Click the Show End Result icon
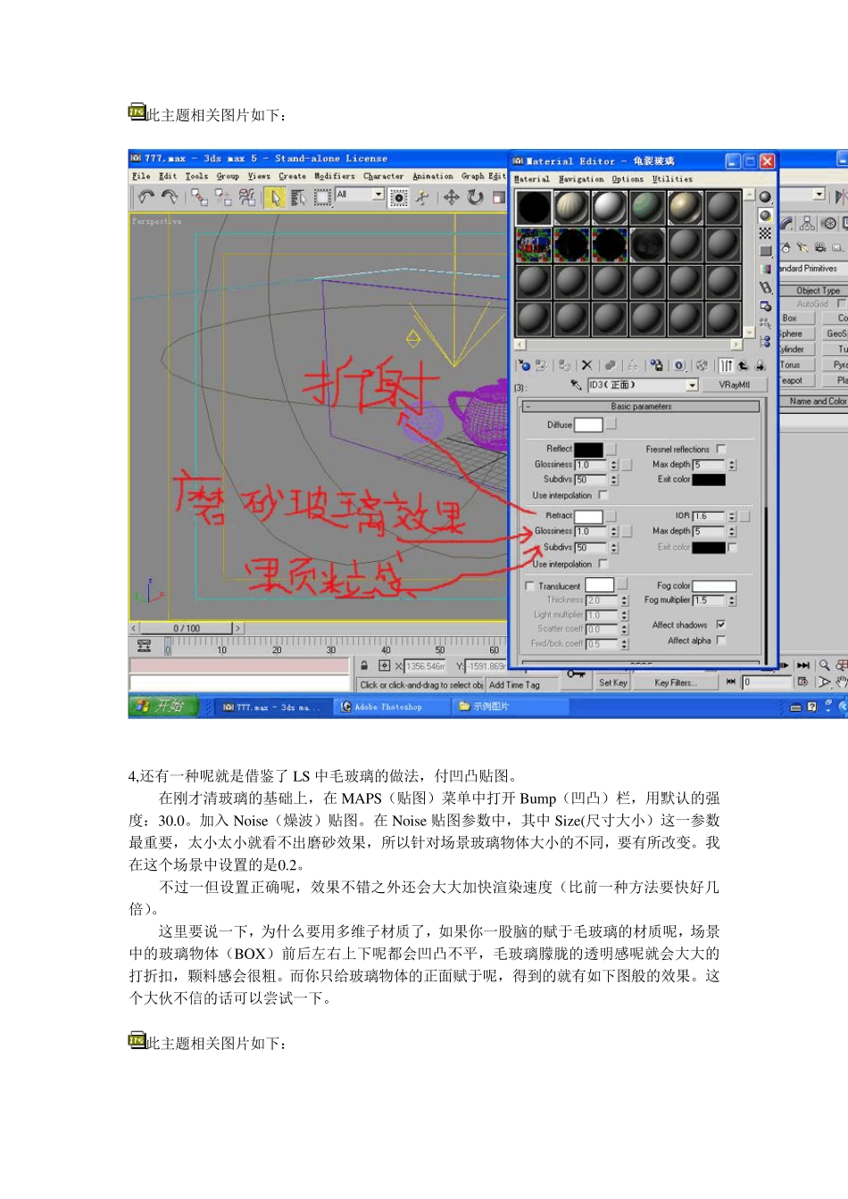The image size is (848, 1199). [x=727, y=365]
